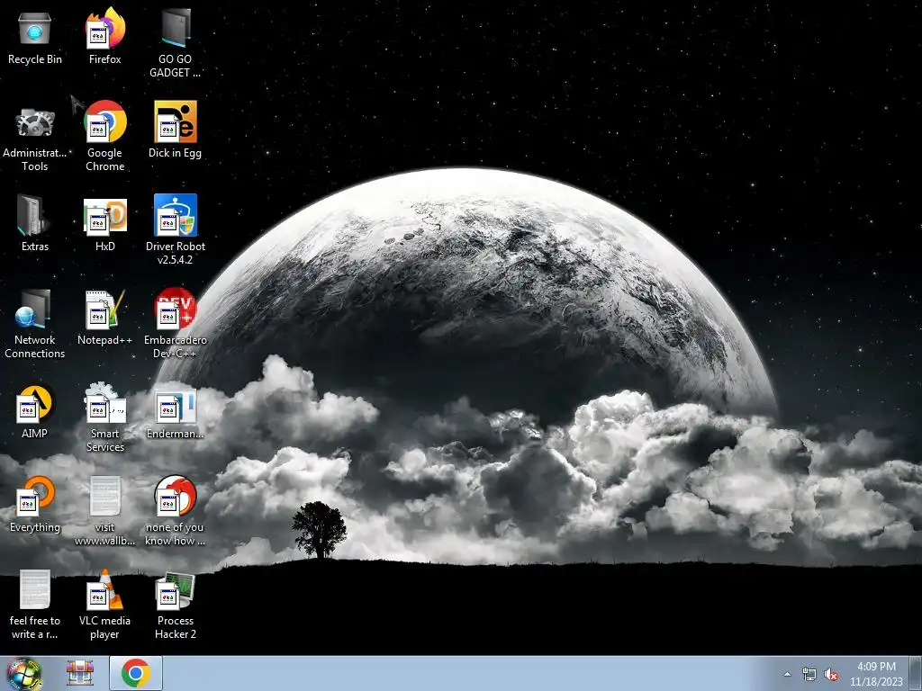The width and height of the screenshot is (922, 691).
Task: Click the pinned chest taskbar icon
Action: pos(80,673)
